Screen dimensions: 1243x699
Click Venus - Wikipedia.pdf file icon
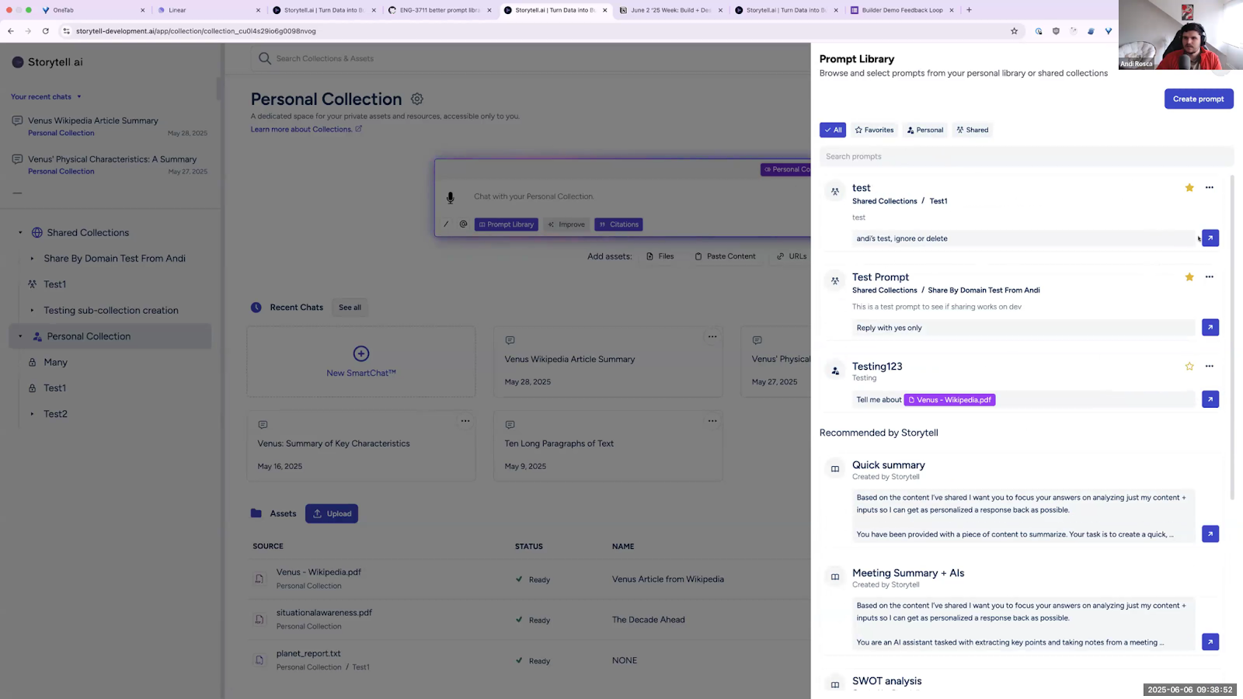coord(259,579)
